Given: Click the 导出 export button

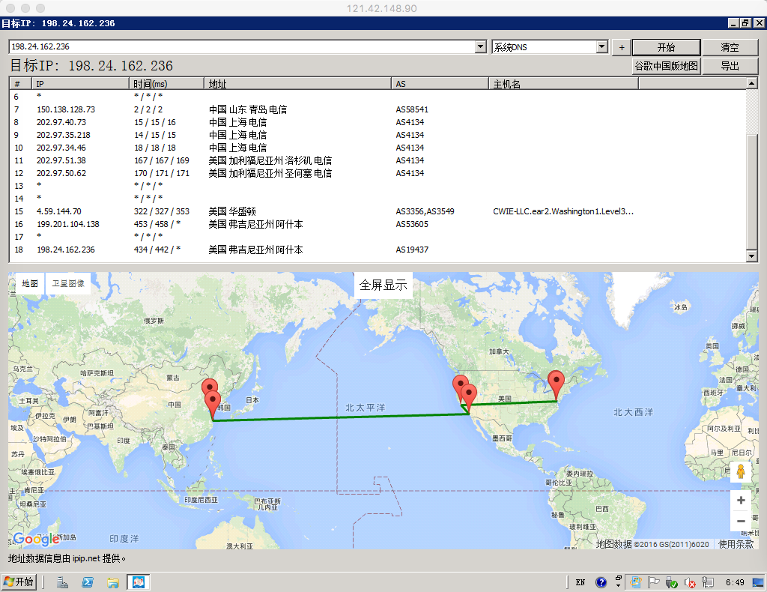Looking at the screenshot, I should 730,66.
